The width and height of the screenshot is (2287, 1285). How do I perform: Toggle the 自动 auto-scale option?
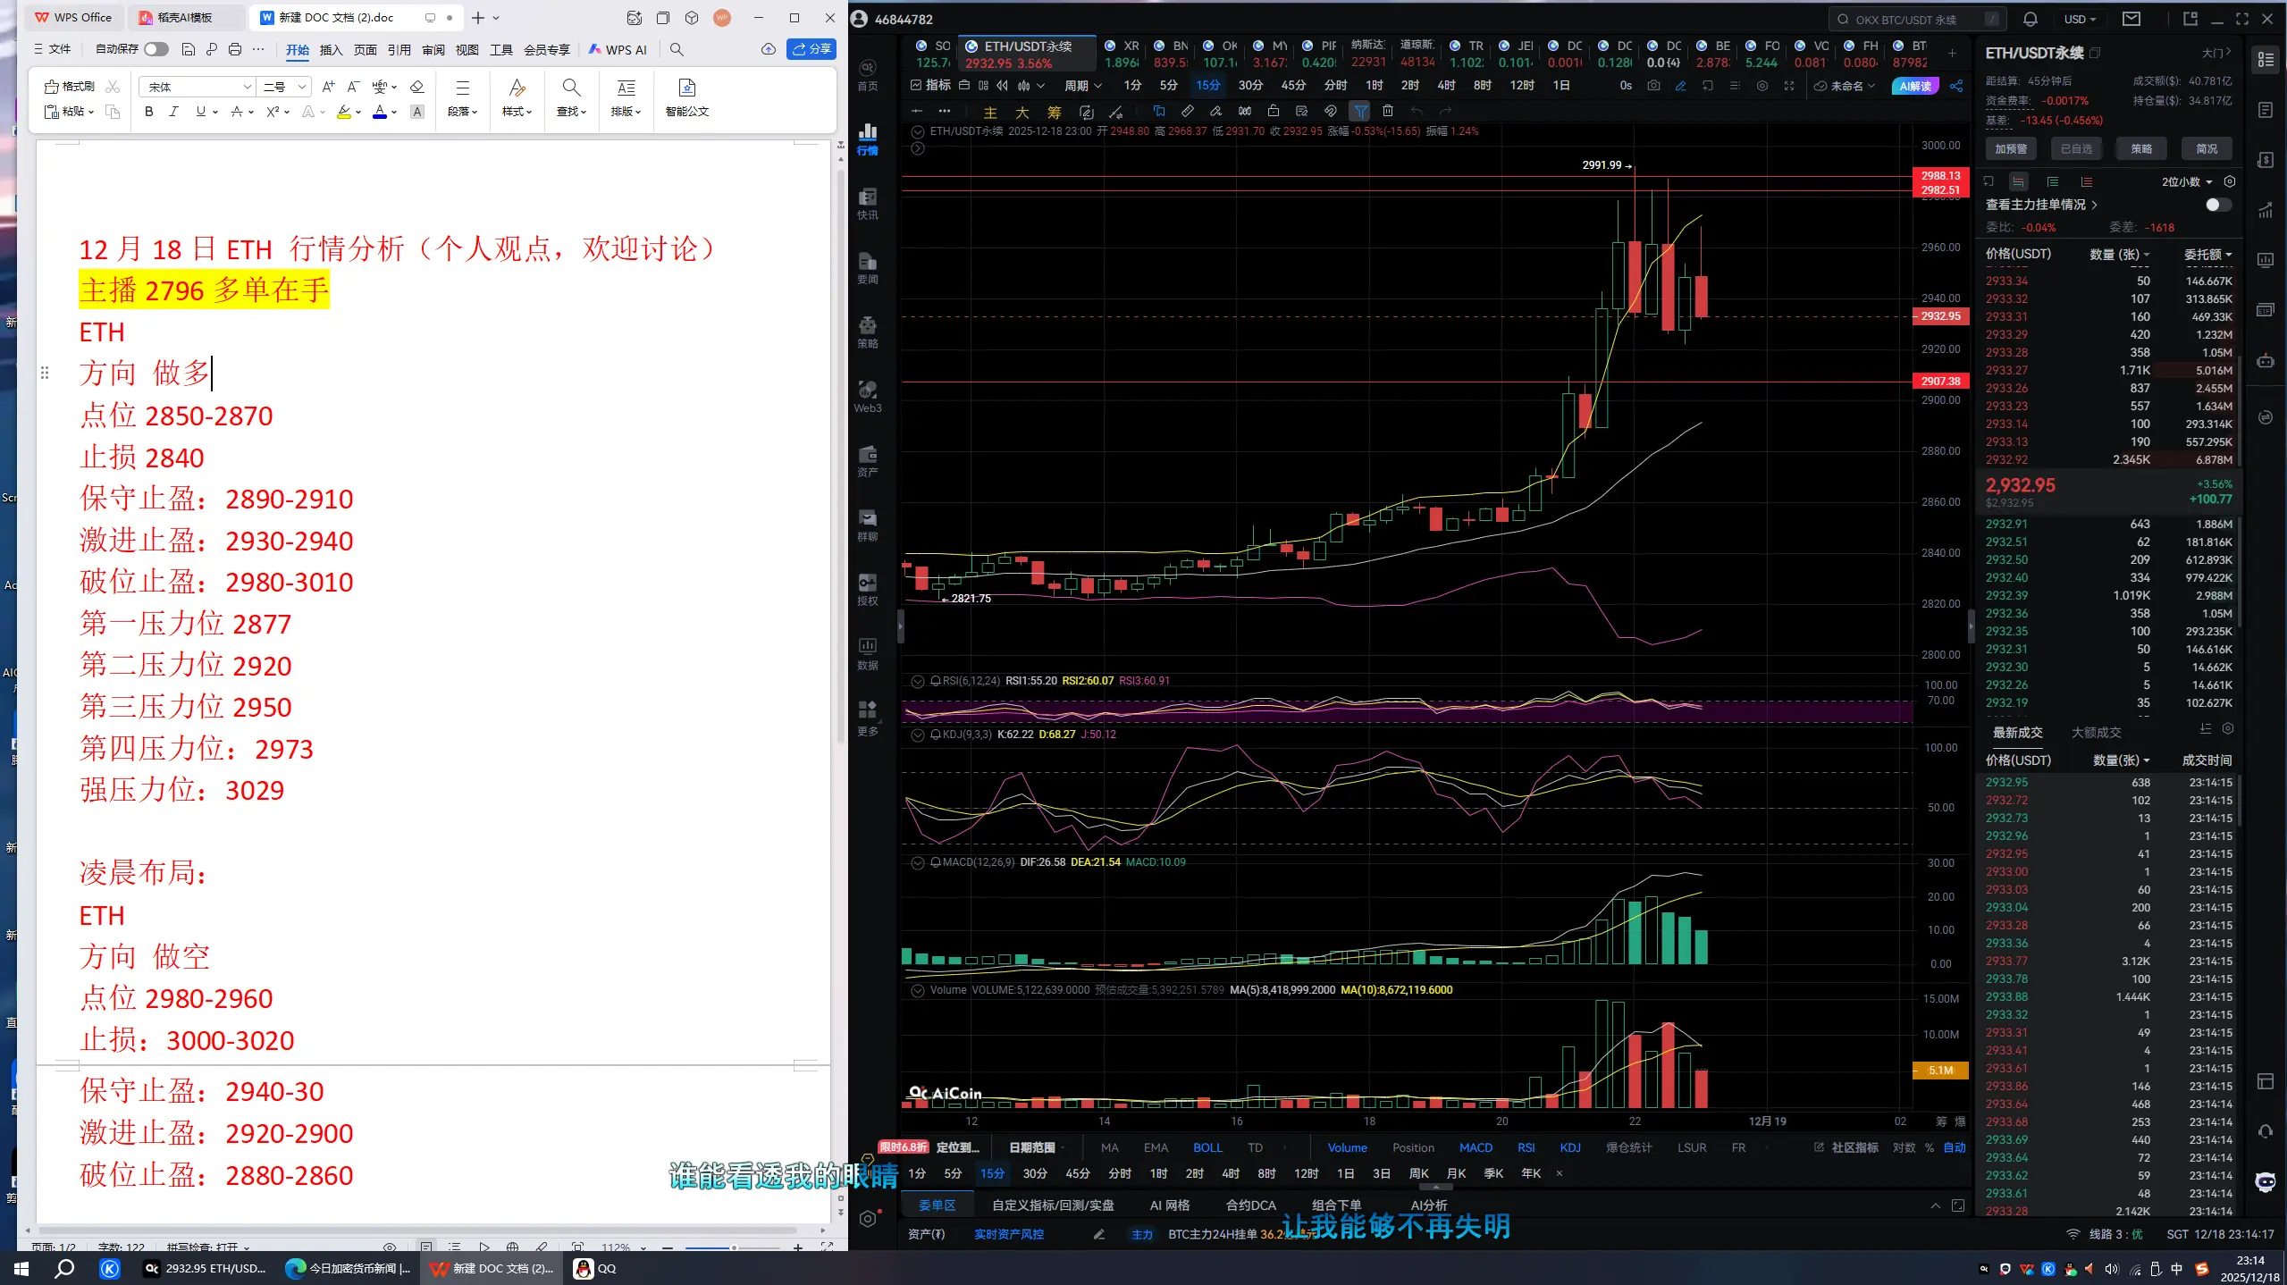point(1955,1147)
